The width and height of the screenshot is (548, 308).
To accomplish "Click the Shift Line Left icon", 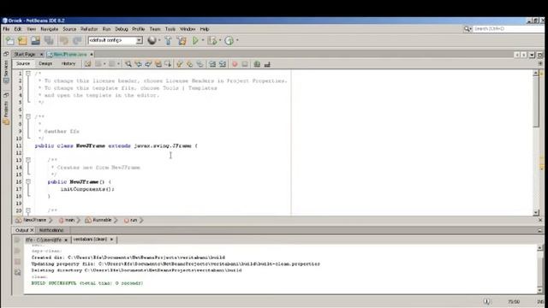I will pyautogui.click(x=212, y=64).
